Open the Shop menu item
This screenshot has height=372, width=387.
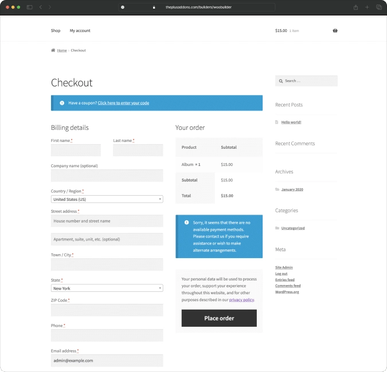pyautogui.click(x=56, y=30)
